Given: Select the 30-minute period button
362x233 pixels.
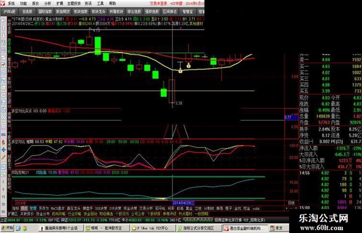Looking at the screenshot, I should (x=3, y=204).
